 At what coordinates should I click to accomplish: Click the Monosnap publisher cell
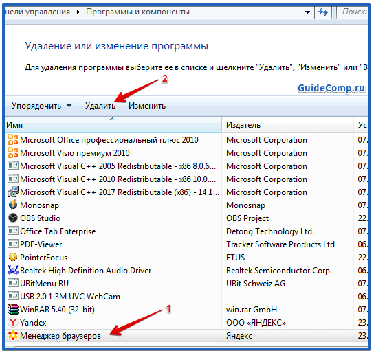(x=245, y=205)
